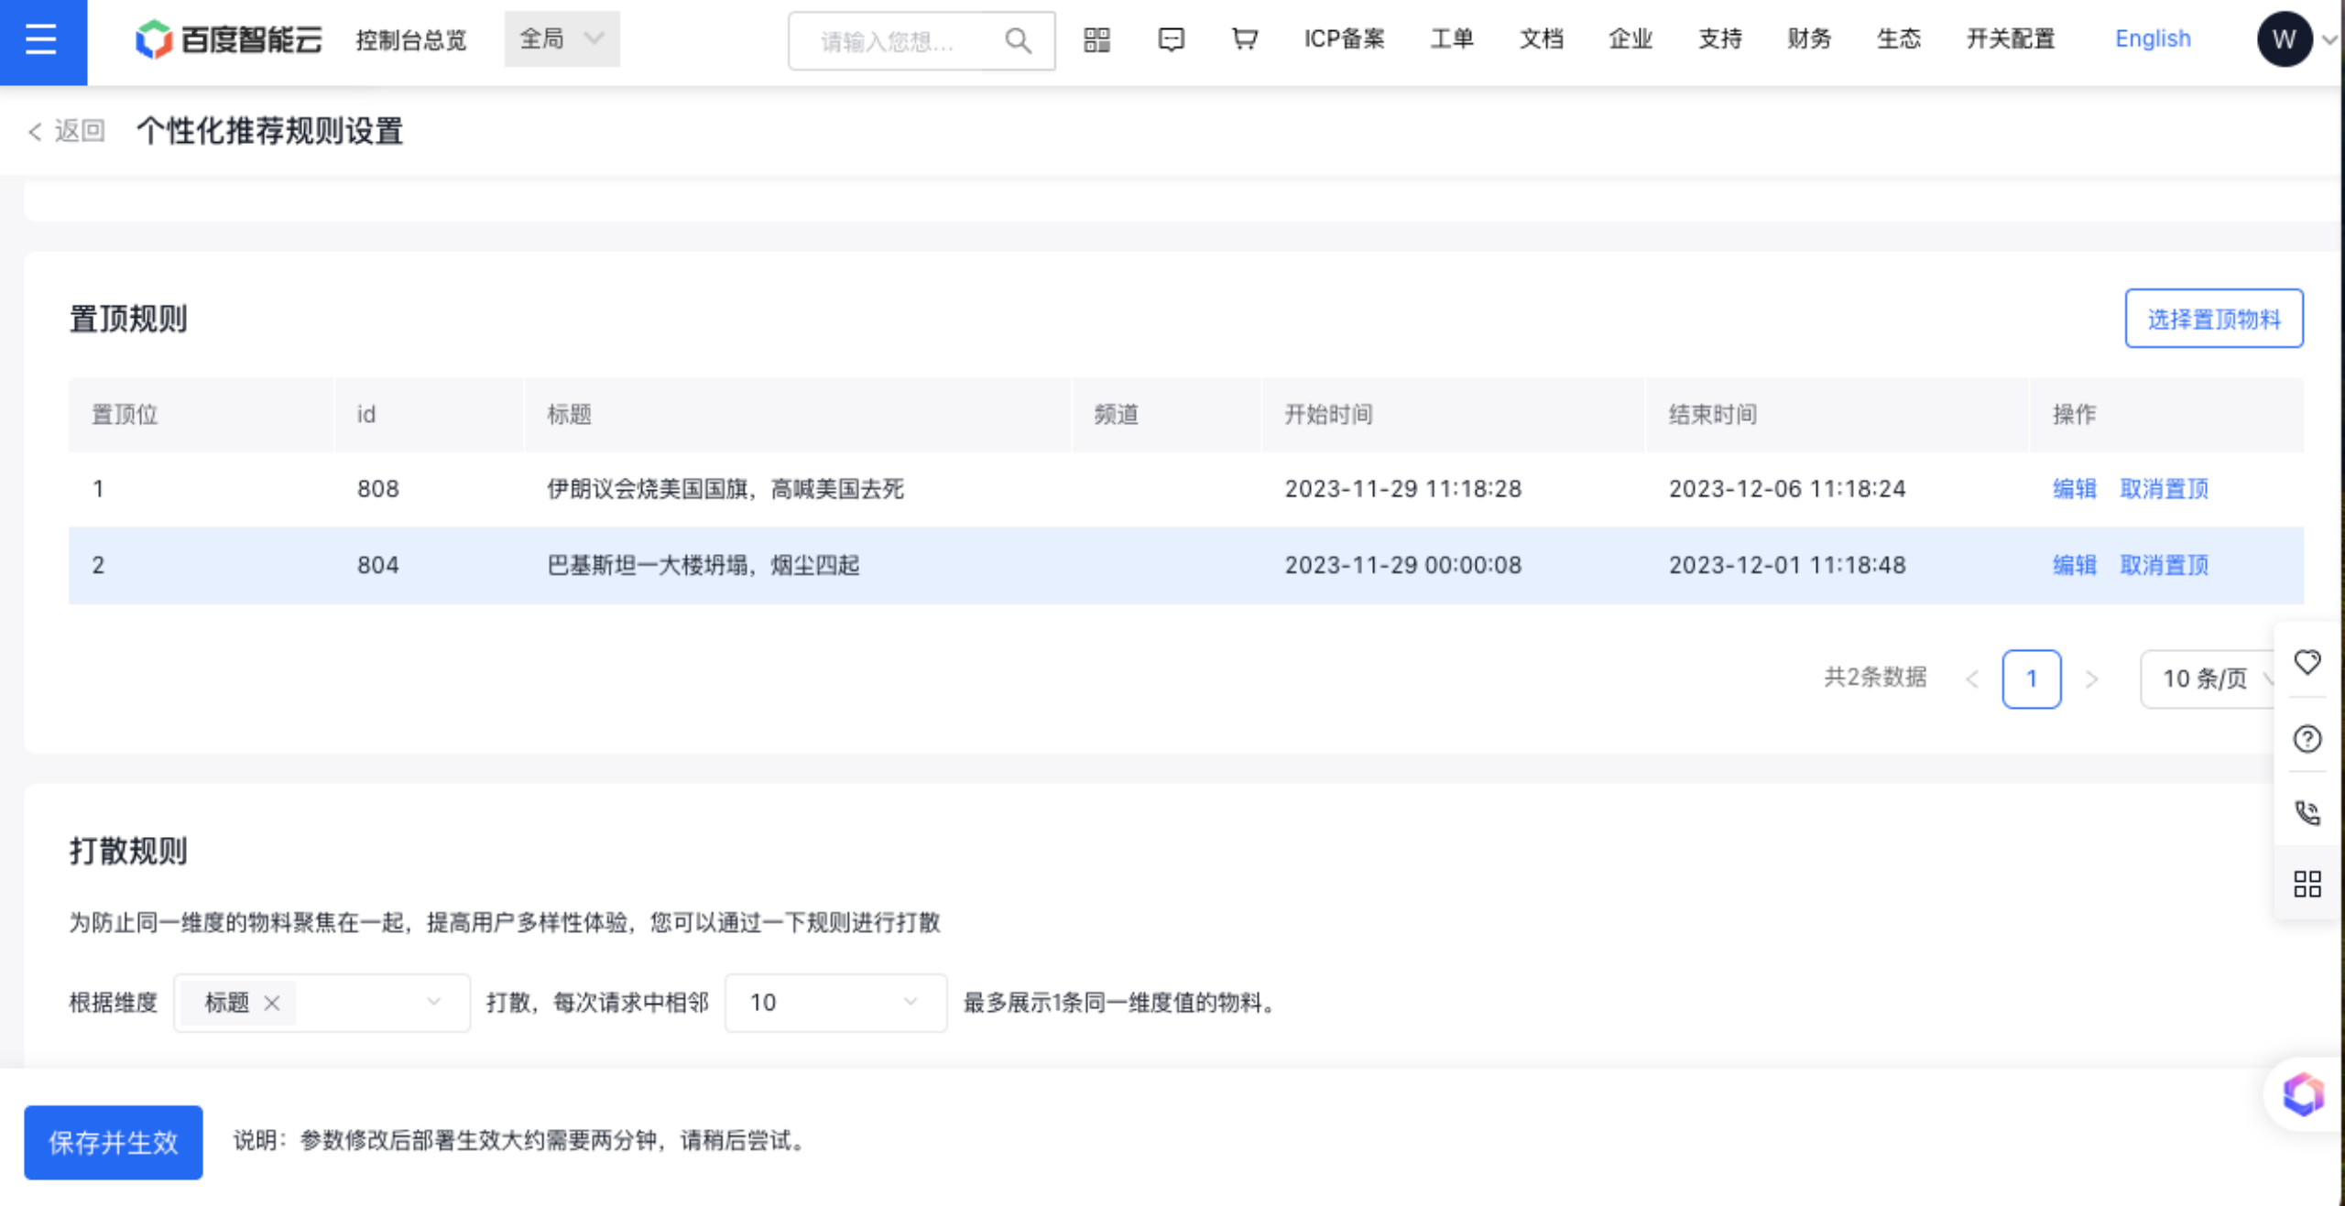Open the messages icon in header
Image resolution: width=2345 pixels, height=1206 pixels.
pyautogui.click(x=1171, y=39)
